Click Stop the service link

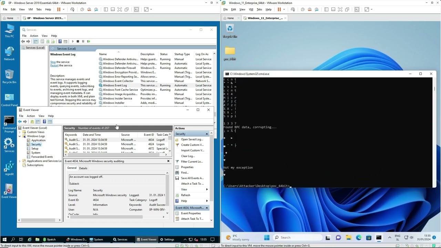point(53,62)
